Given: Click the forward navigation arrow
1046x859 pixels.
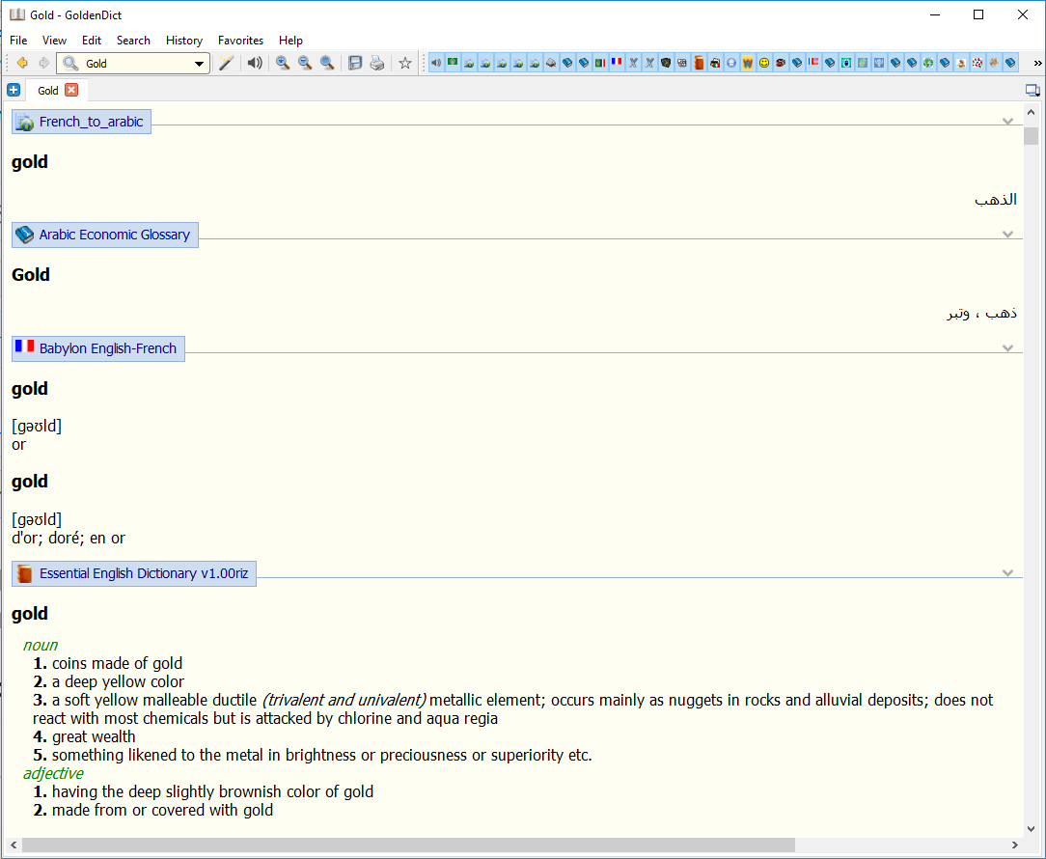Looking at the screenshot, I should click(x=43, y=62).
